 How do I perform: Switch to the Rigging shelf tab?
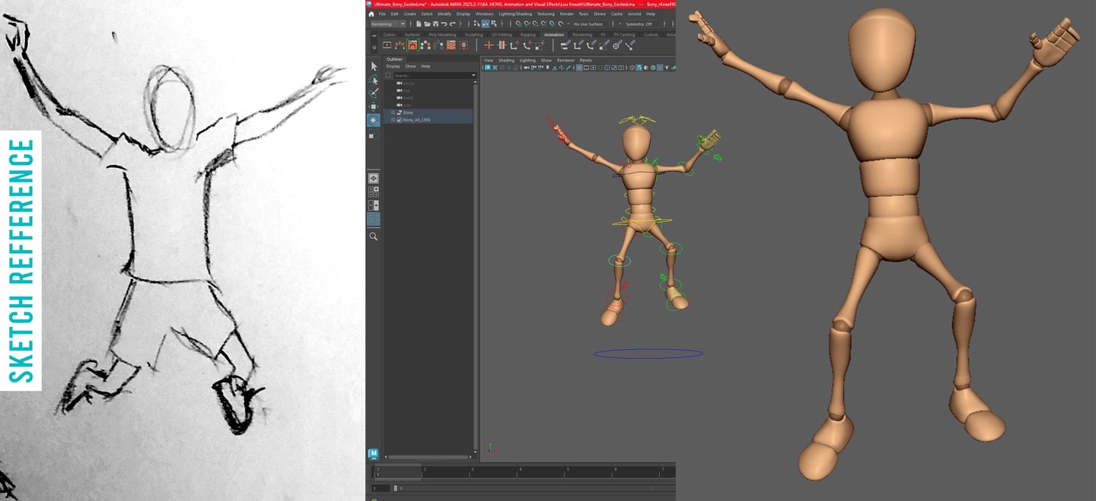[527, 34]
